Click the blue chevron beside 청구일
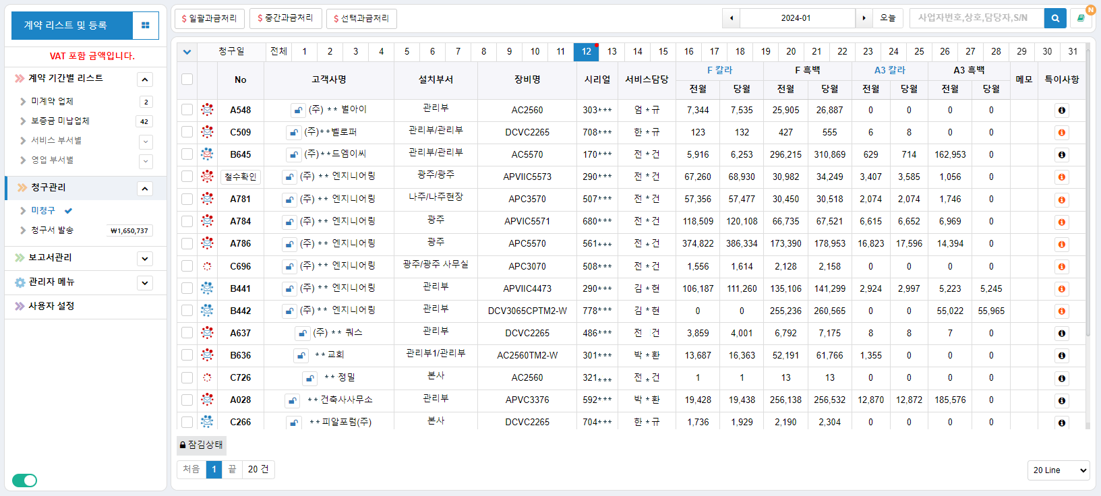Image resolution: width=1101 pixels, height=496 pixels. tap(187, 52)
